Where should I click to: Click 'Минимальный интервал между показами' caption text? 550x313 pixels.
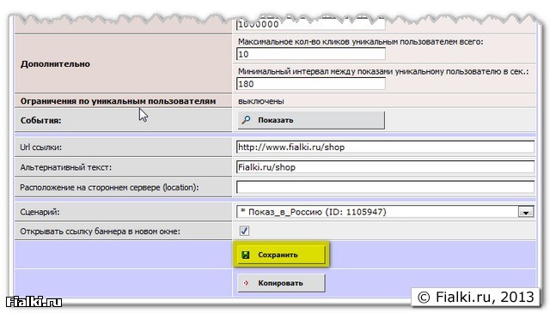pyautogui.click(x=383, y=71)
